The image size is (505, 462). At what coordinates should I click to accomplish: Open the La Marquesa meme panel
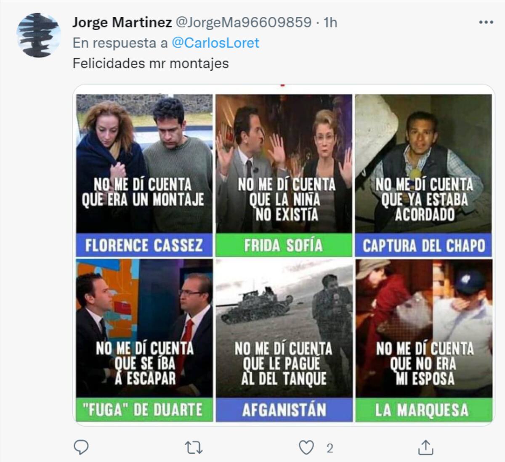tap(423, 340)
